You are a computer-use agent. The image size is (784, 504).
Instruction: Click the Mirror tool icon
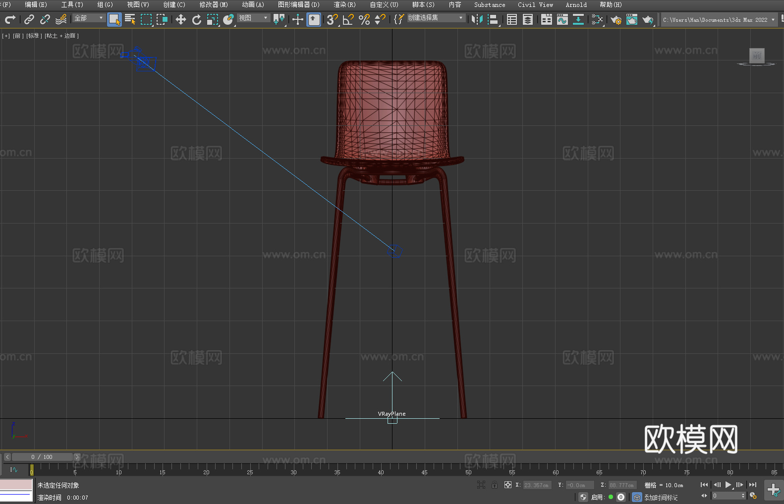click(477, 19)
